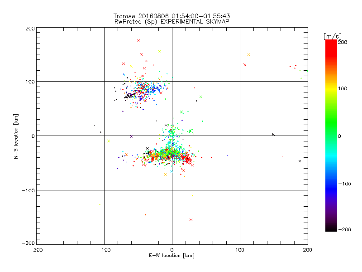Click the '-200' tick on E-W axis
The height and width of the screenshot is (272, 362).
(x=36, y=250)
